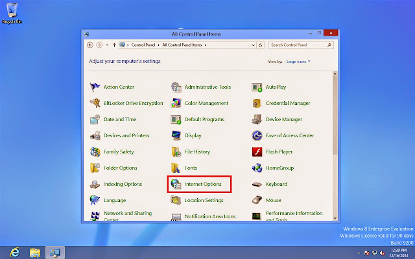The width and height of the screenshot is (415, 259).
Task: Open the recent locations dropdown arrow
Action: coord(107,45)
